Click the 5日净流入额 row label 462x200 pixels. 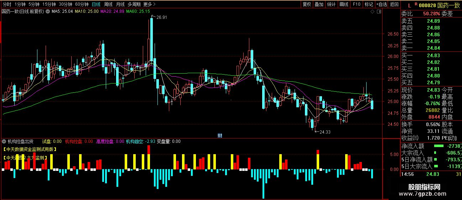point(416,160)
